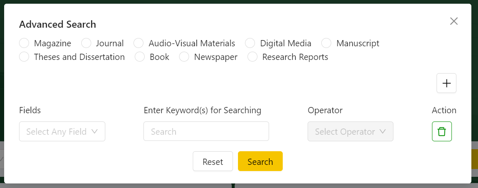
Task: Click the Operator column label
Action: [325, 110]
